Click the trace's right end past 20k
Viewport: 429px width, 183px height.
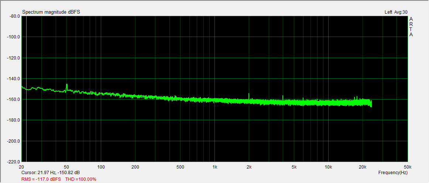tap(371, 104)
